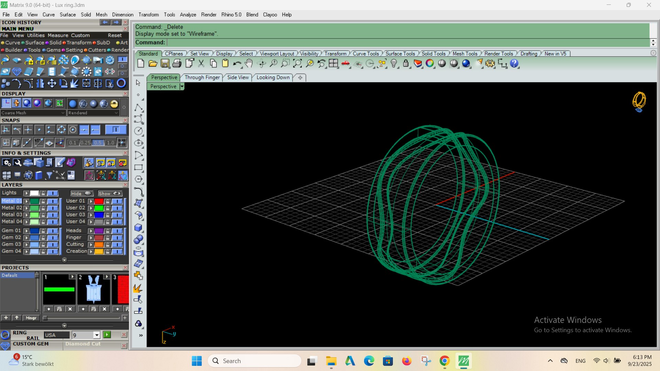Click the Hide layers button
Viewport: 660px width, 371px height.
[81, 193]
